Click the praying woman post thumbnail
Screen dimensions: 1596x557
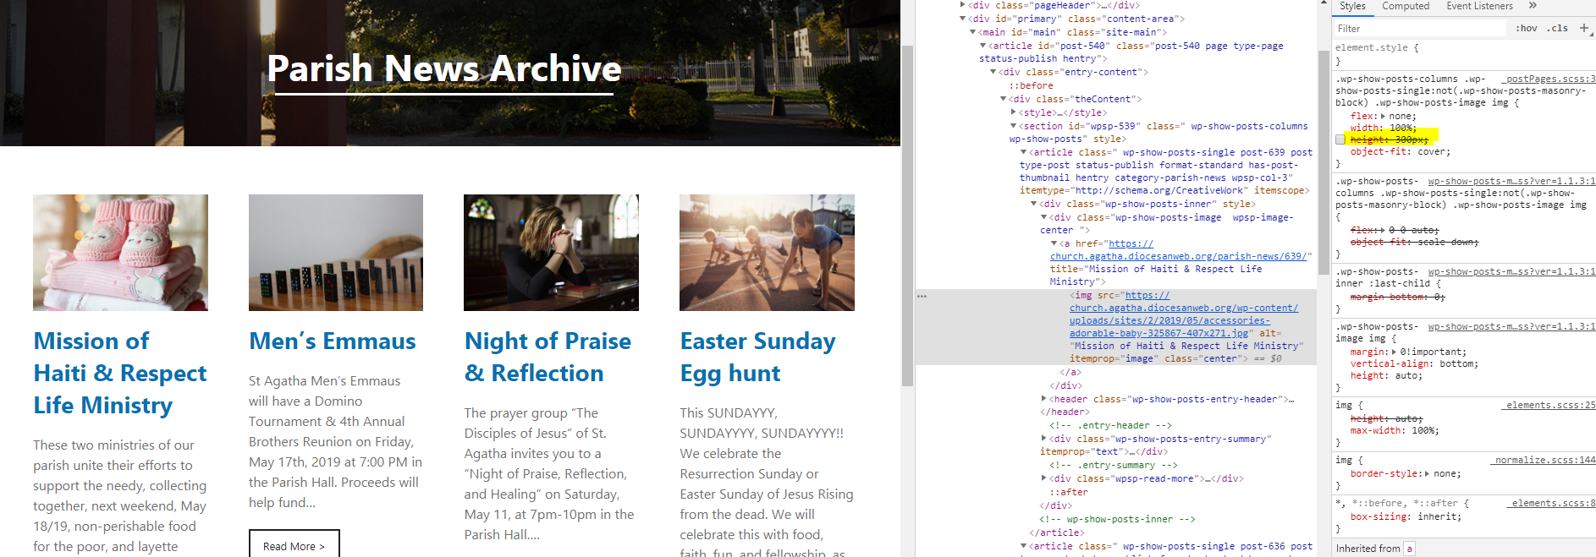click(551, 253)
